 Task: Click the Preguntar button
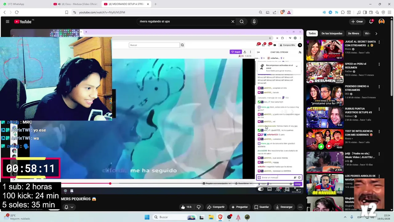[239, 207]
